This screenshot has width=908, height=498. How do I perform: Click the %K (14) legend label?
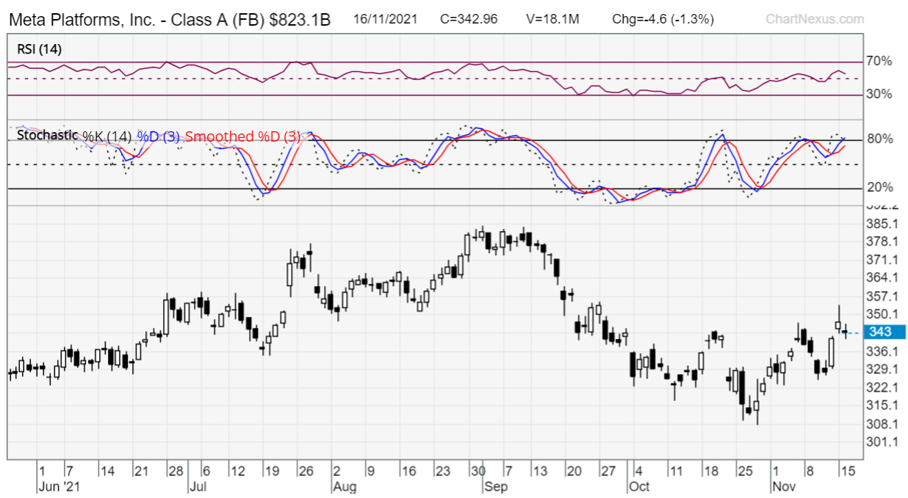[107, 136]
